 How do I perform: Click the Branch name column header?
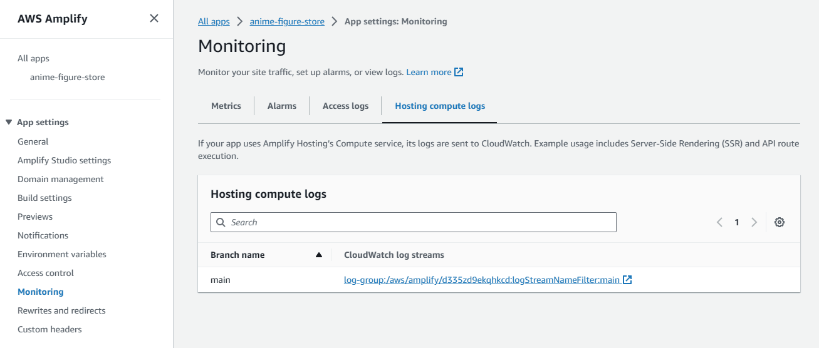(237, 255)
